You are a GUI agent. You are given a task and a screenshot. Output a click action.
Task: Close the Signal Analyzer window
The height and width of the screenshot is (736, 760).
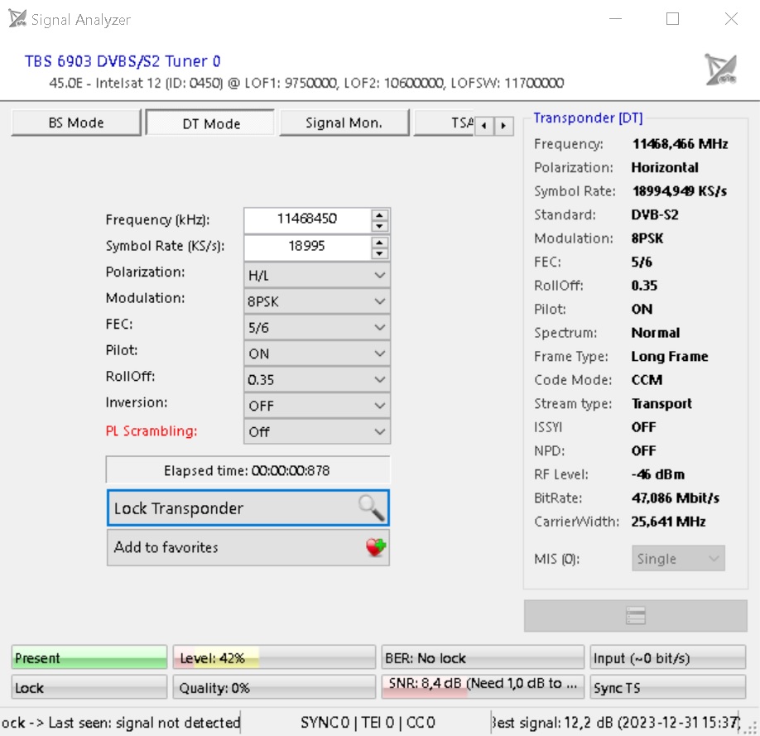(731, 19)
